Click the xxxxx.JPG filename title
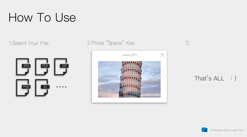The height and width of the screenshot is (137, 247). (130, 55)
